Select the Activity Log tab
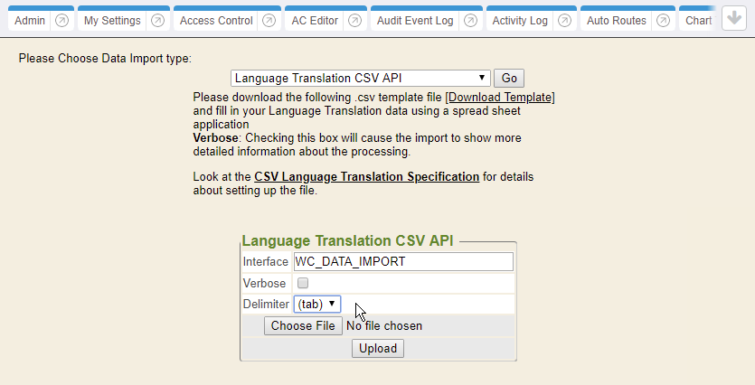This screenshot has height=385, width=755. pyautogui.click(x=520, y=20)
